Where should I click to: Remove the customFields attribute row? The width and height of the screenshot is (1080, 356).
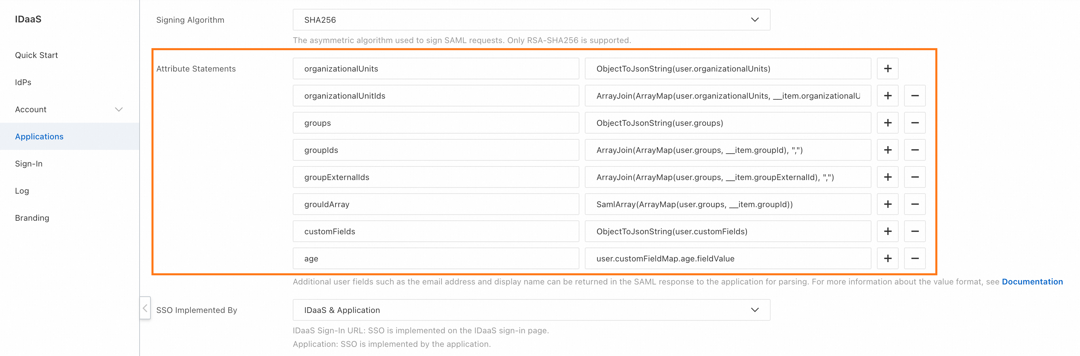pyautogui.click(x=915, y=231)
